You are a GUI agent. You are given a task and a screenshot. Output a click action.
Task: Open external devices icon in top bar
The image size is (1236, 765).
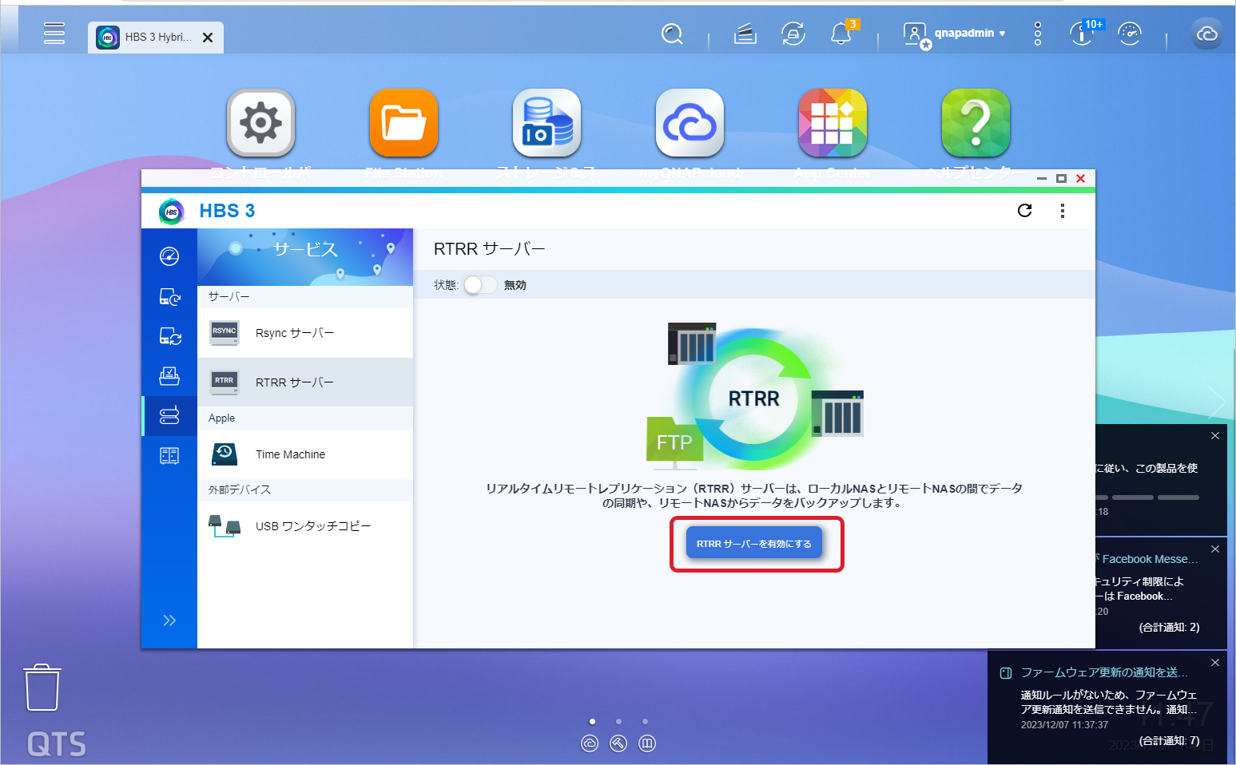coord(793,34)
